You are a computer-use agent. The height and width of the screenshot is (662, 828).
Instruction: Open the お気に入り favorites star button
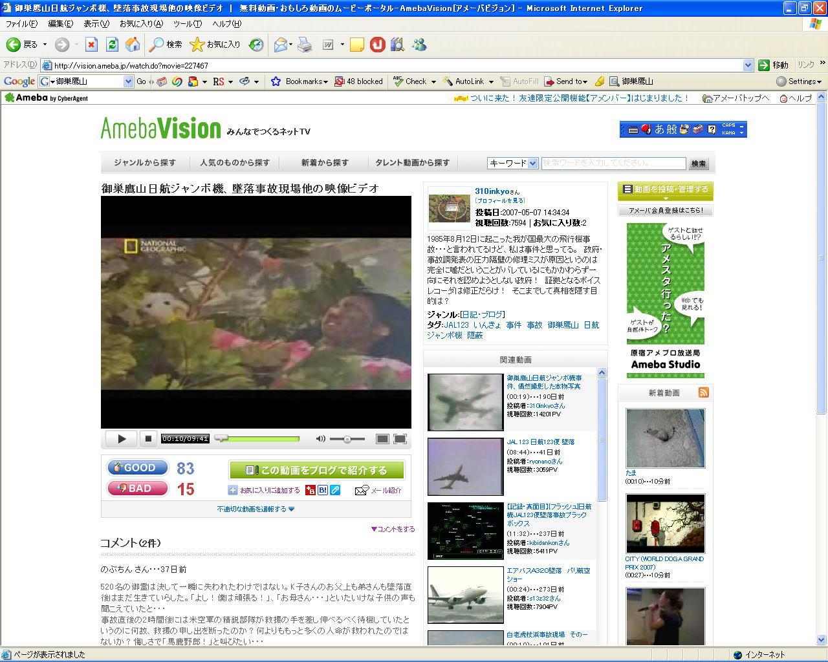coord(215,45)
